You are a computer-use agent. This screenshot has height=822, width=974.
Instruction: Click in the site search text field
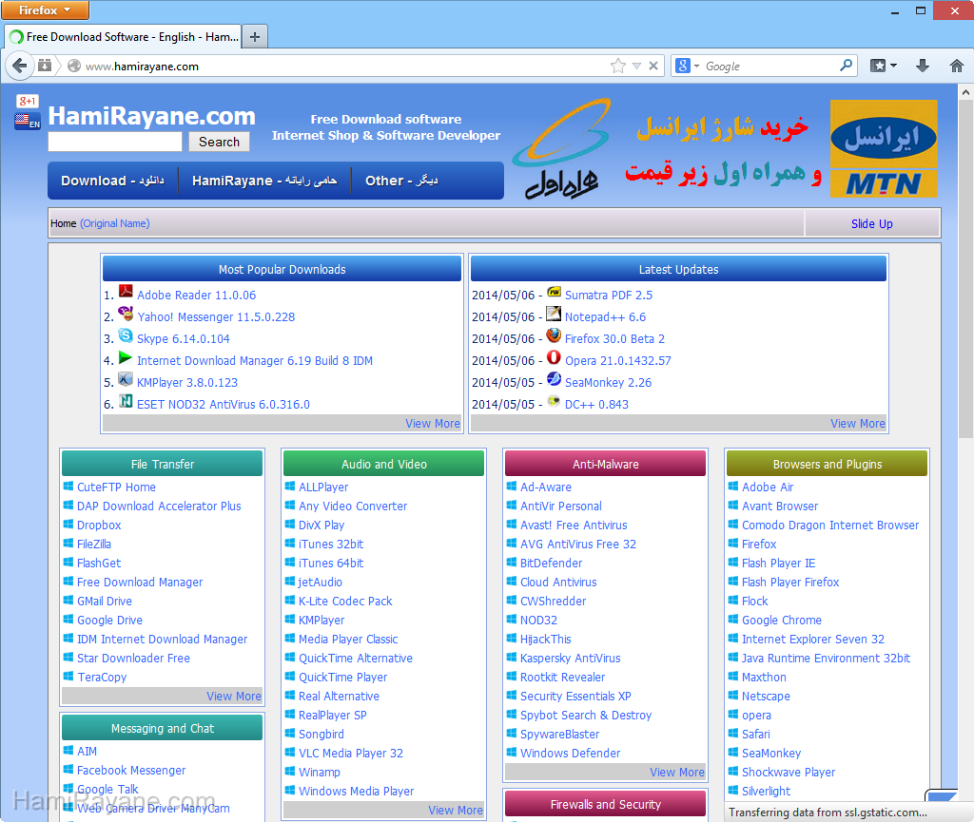point(115,142)
